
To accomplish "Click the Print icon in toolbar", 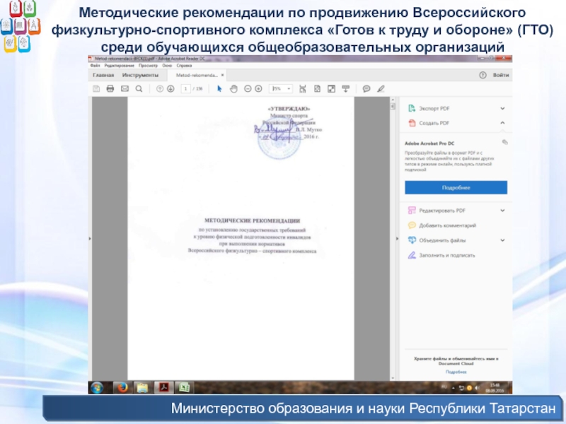I will [x=110, y=88].
